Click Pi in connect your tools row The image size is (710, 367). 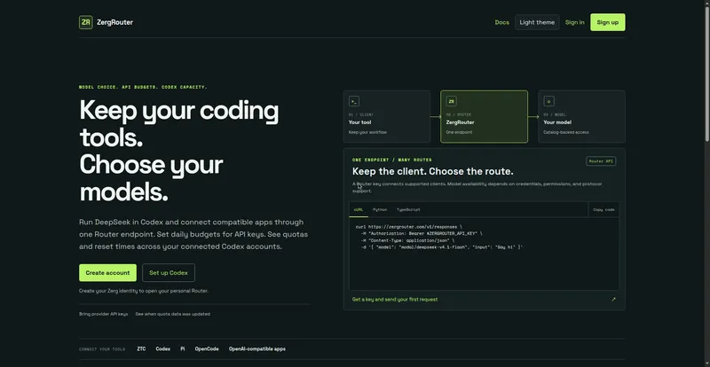(x=183, y=349)
